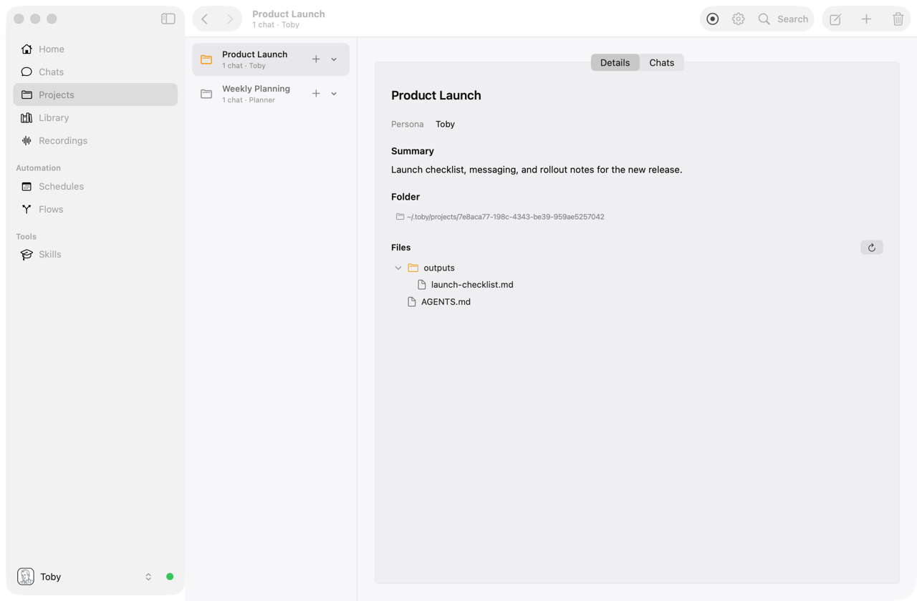Screen dimensions: 917x601
Task: Collapse the outputs folder
Action: pos(398,268)
